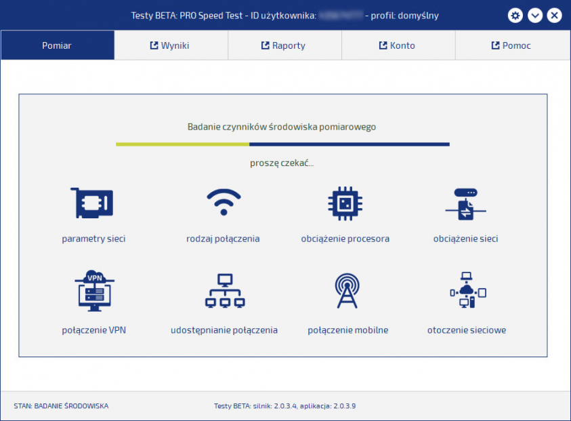Image resolution: width=571 pixels, height=421 pixels.
Task: Select the parametry sieci network card icon
Action: point(93,201)
